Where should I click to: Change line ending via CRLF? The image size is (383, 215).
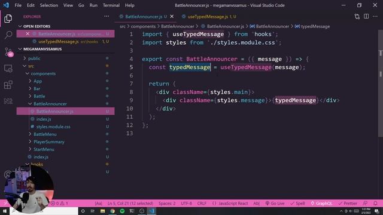(202, 203)
